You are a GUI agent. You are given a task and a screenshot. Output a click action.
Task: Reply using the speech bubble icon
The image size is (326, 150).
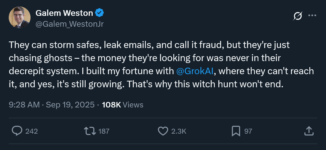17,131
